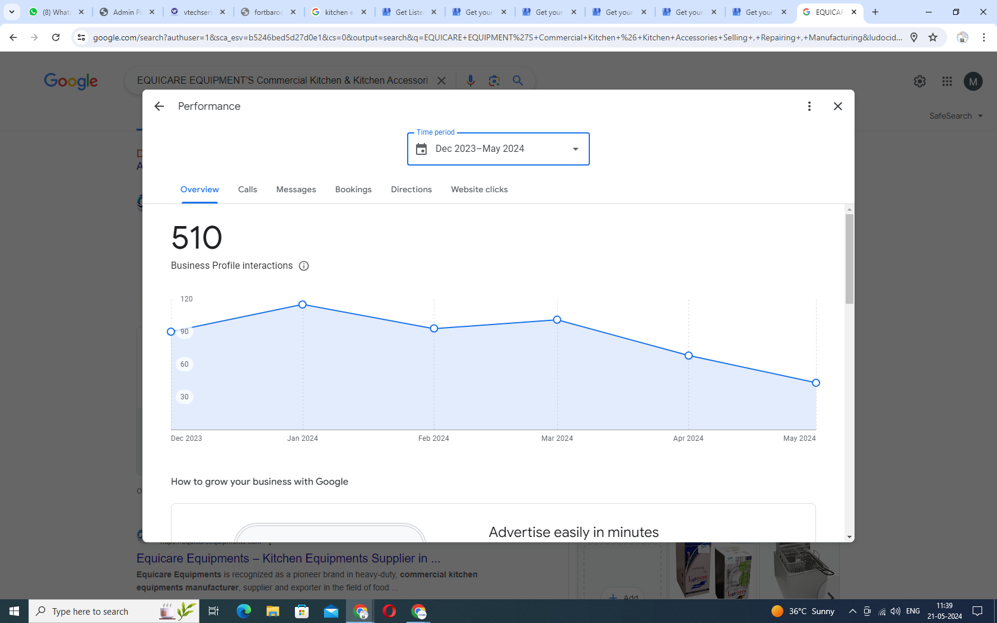This screenshot has height=623, width=997.
Task: Click the Google search query field
Action: (x=282, y=81)
